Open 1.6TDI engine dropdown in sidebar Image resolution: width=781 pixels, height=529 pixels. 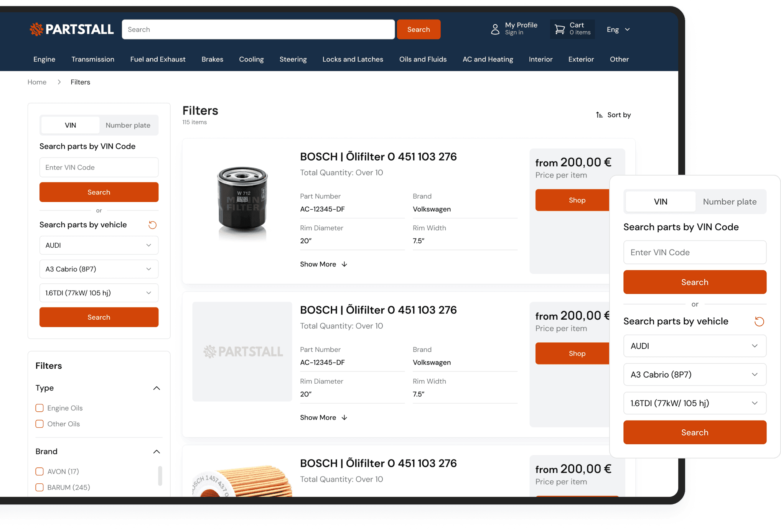[99, 292]
